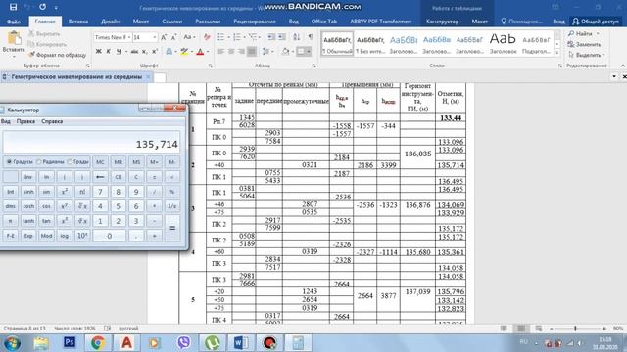The width and height of the screenshot is (627, 352).
Task: Open the highlight color dropdown arrow
Action: click(192, 52)
